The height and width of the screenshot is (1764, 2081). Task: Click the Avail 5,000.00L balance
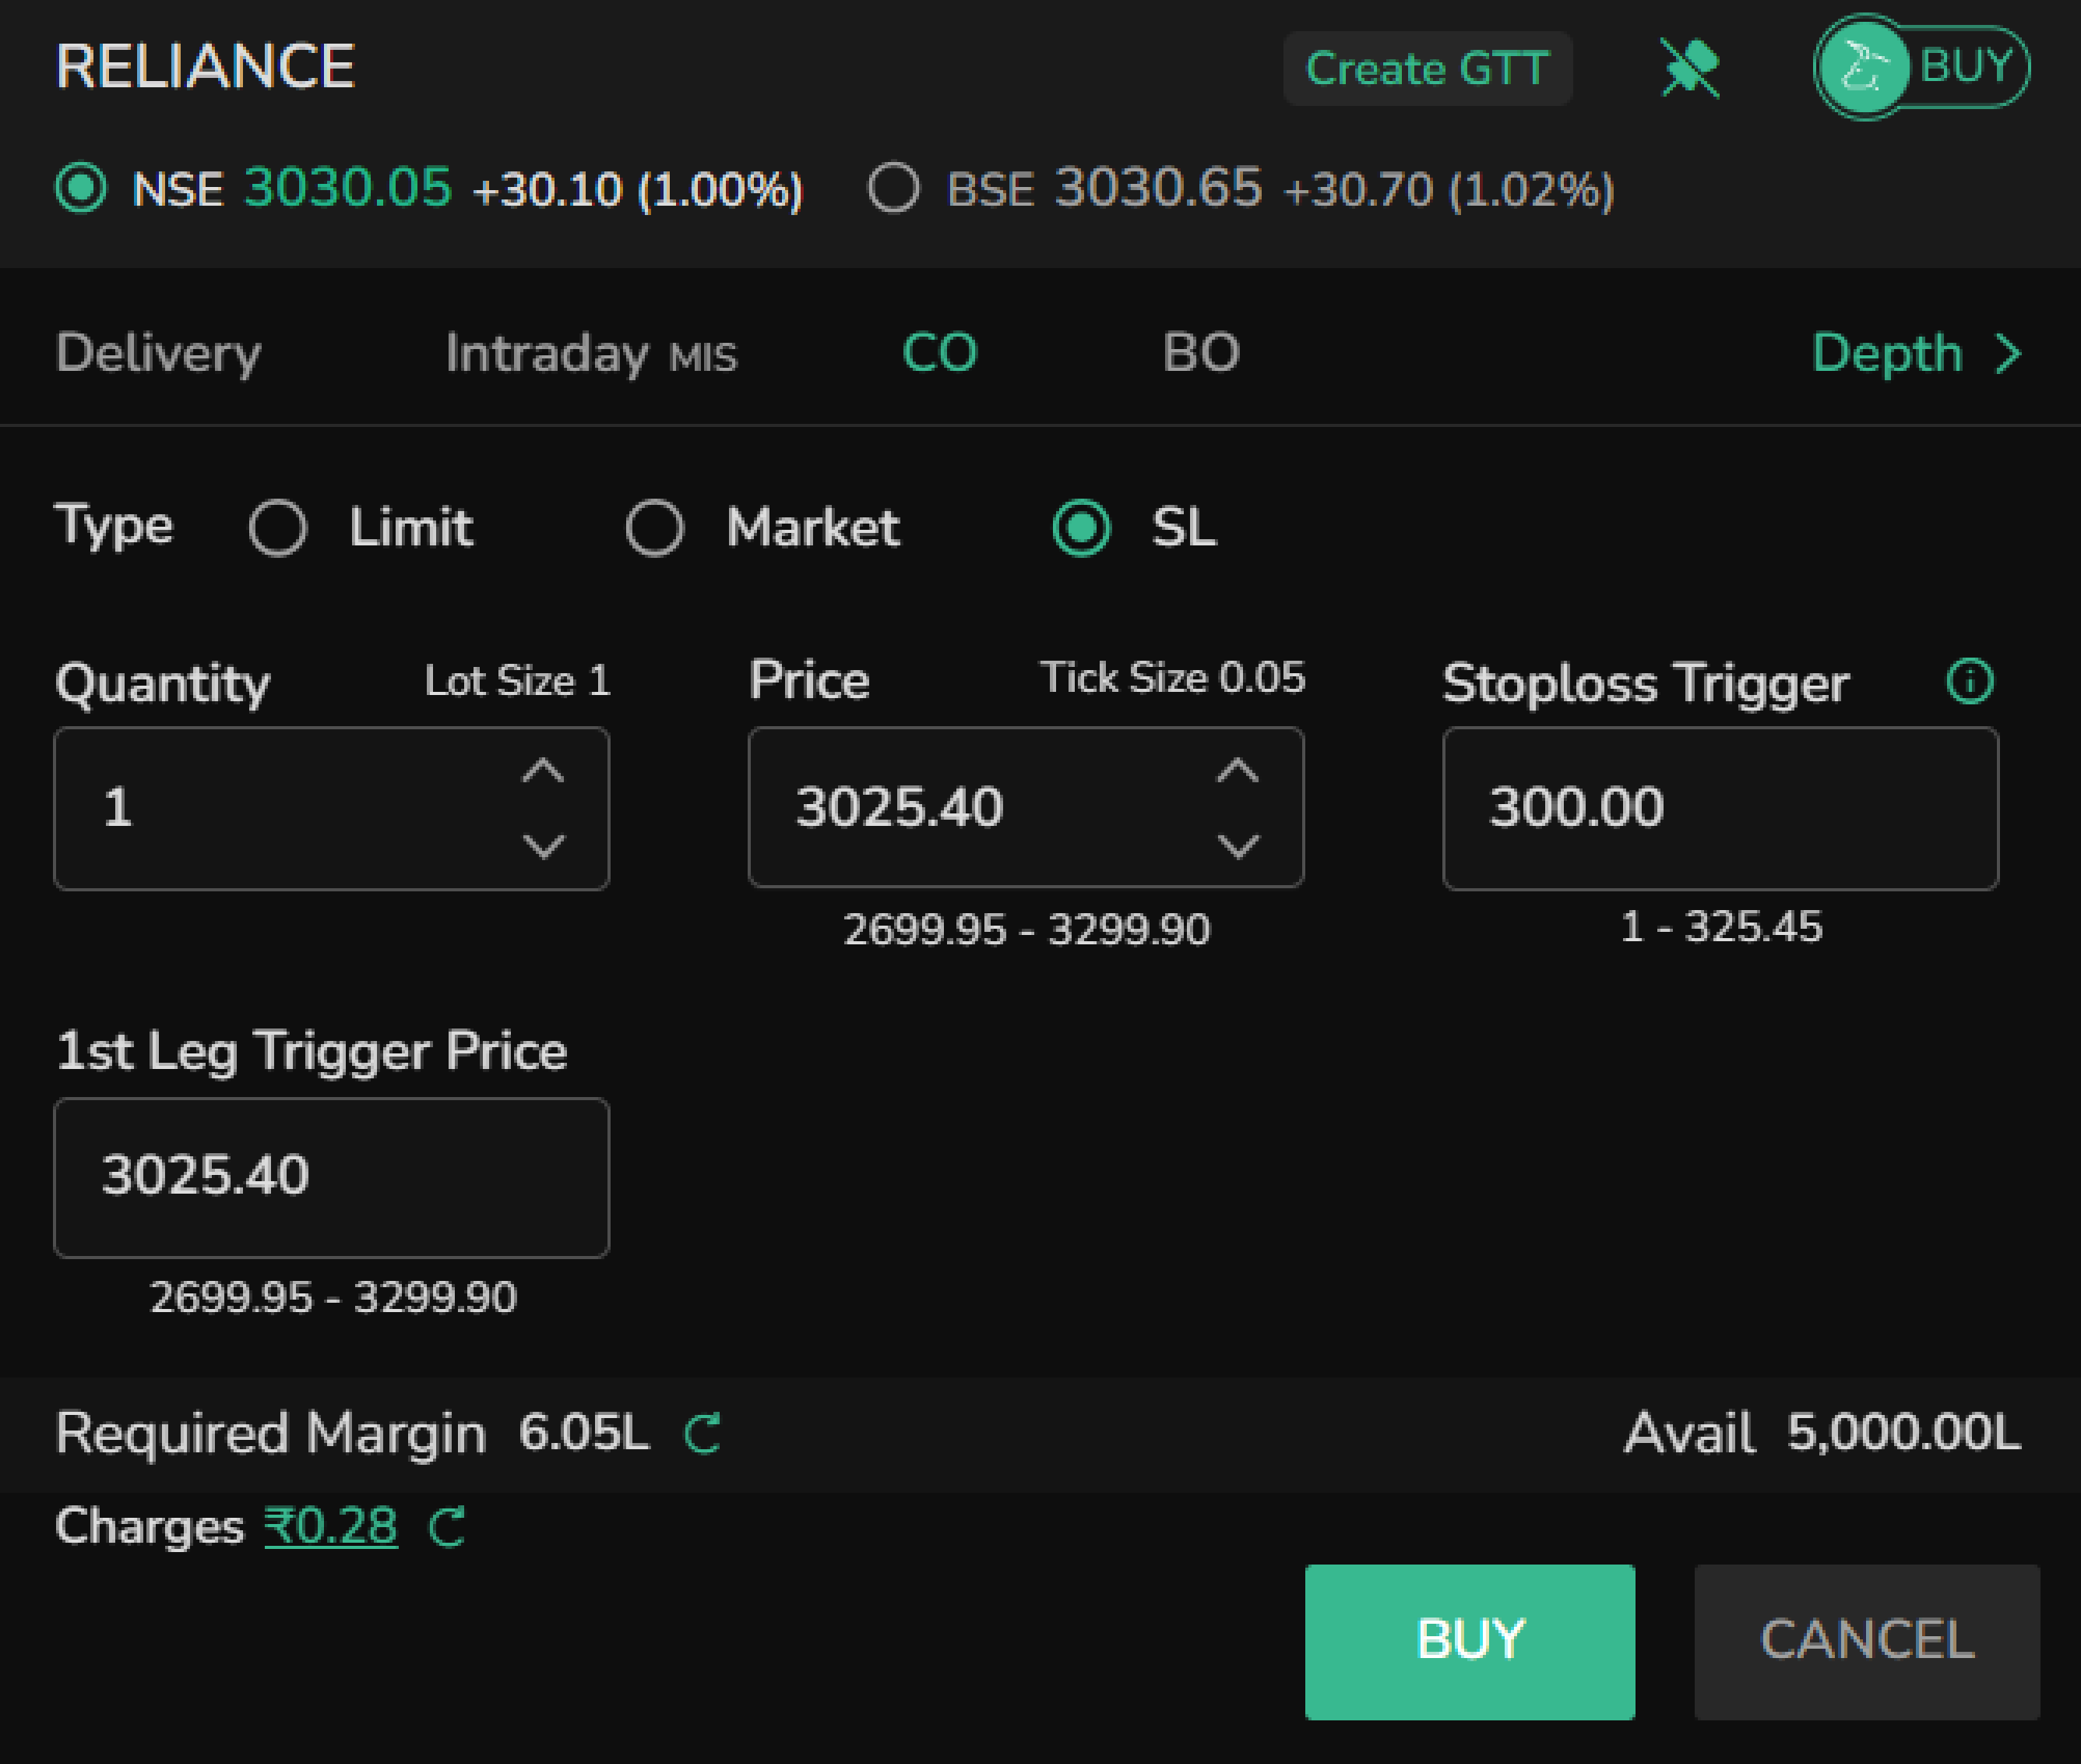tap(1822, 1432)
